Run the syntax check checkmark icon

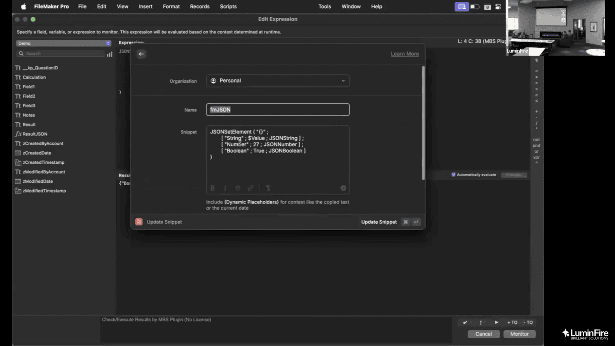point(465,322)
